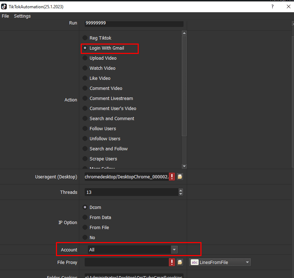The image size is (294, 278).
Task: Click the Threads number field
Action: [x=132, y=192]
